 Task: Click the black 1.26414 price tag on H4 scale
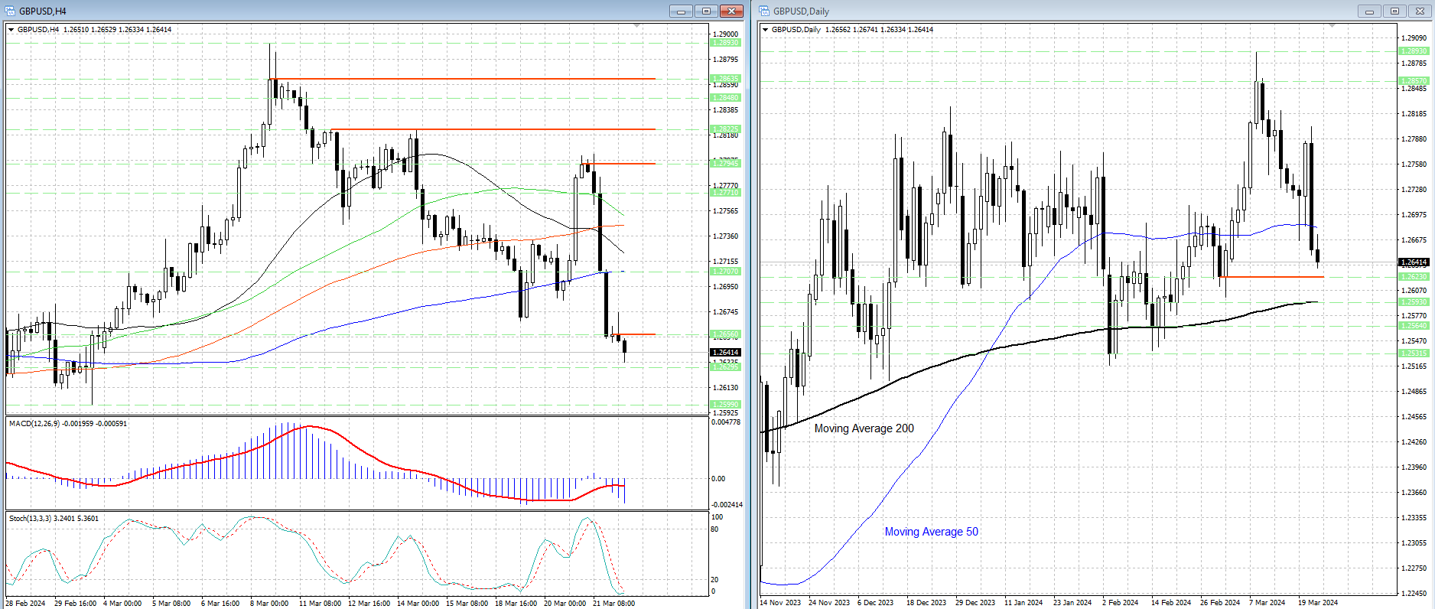click(x=725, y=353)
